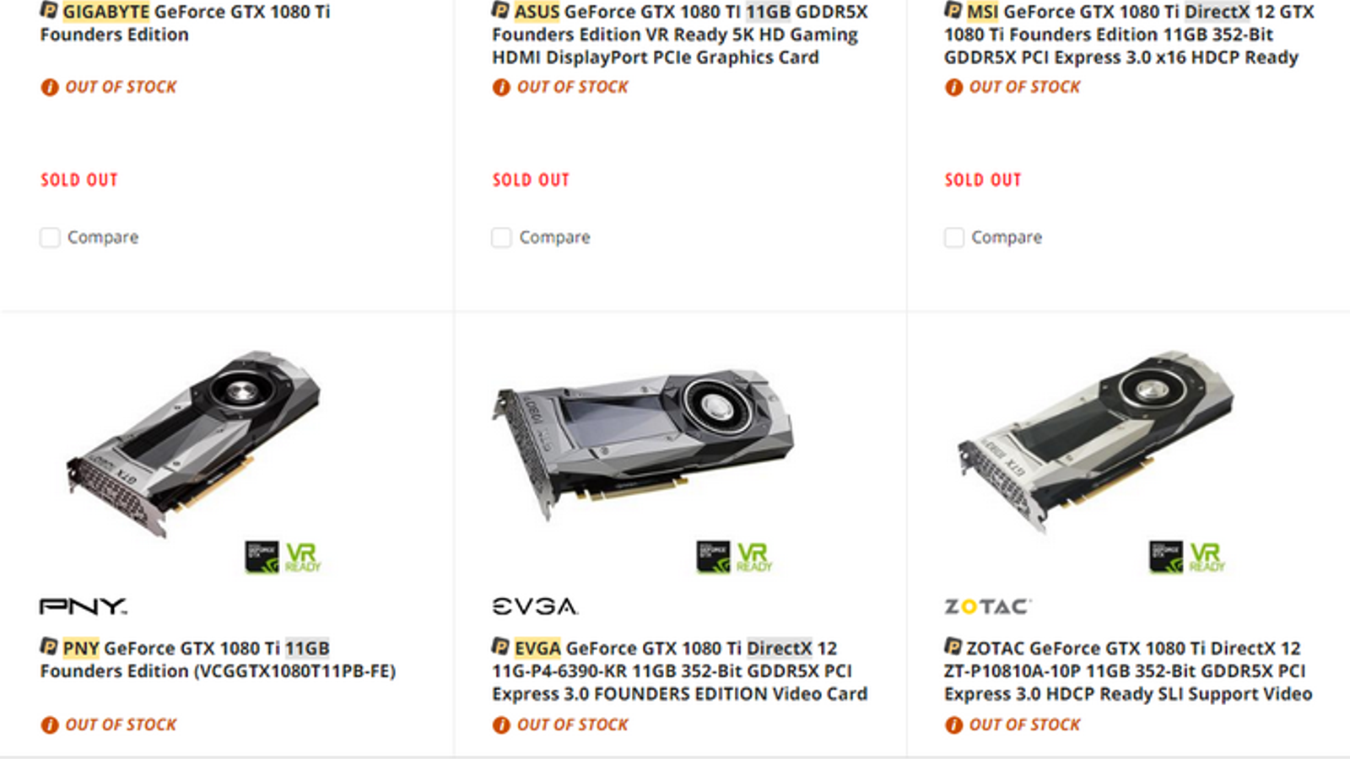Click the GeForce GTX badge under ZOTAC card
1350x759 pixels.
[1165, 557]
